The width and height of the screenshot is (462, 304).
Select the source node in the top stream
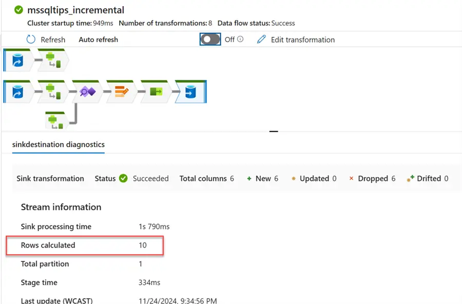[x=18, y=62]
